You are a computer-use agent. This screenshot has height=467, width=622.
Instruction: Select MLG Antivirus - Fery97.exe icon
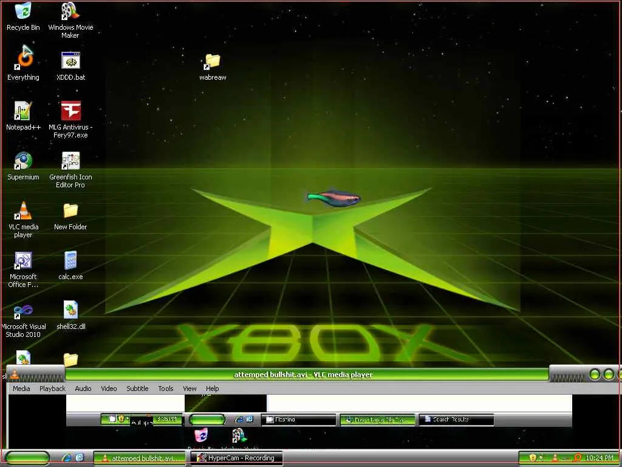click(x=70, y=119)
